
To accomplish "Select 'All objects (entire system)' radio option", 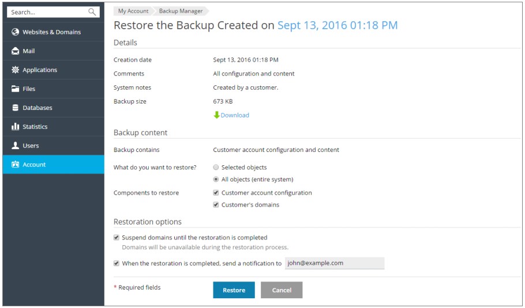I will (216, 179).
